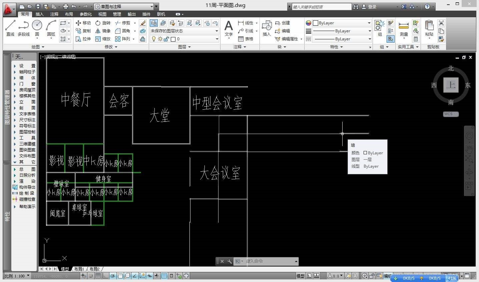Expand the 墙体 item in side panel
This screenshot has height=282, width=479.
click(x=27, y=78)
